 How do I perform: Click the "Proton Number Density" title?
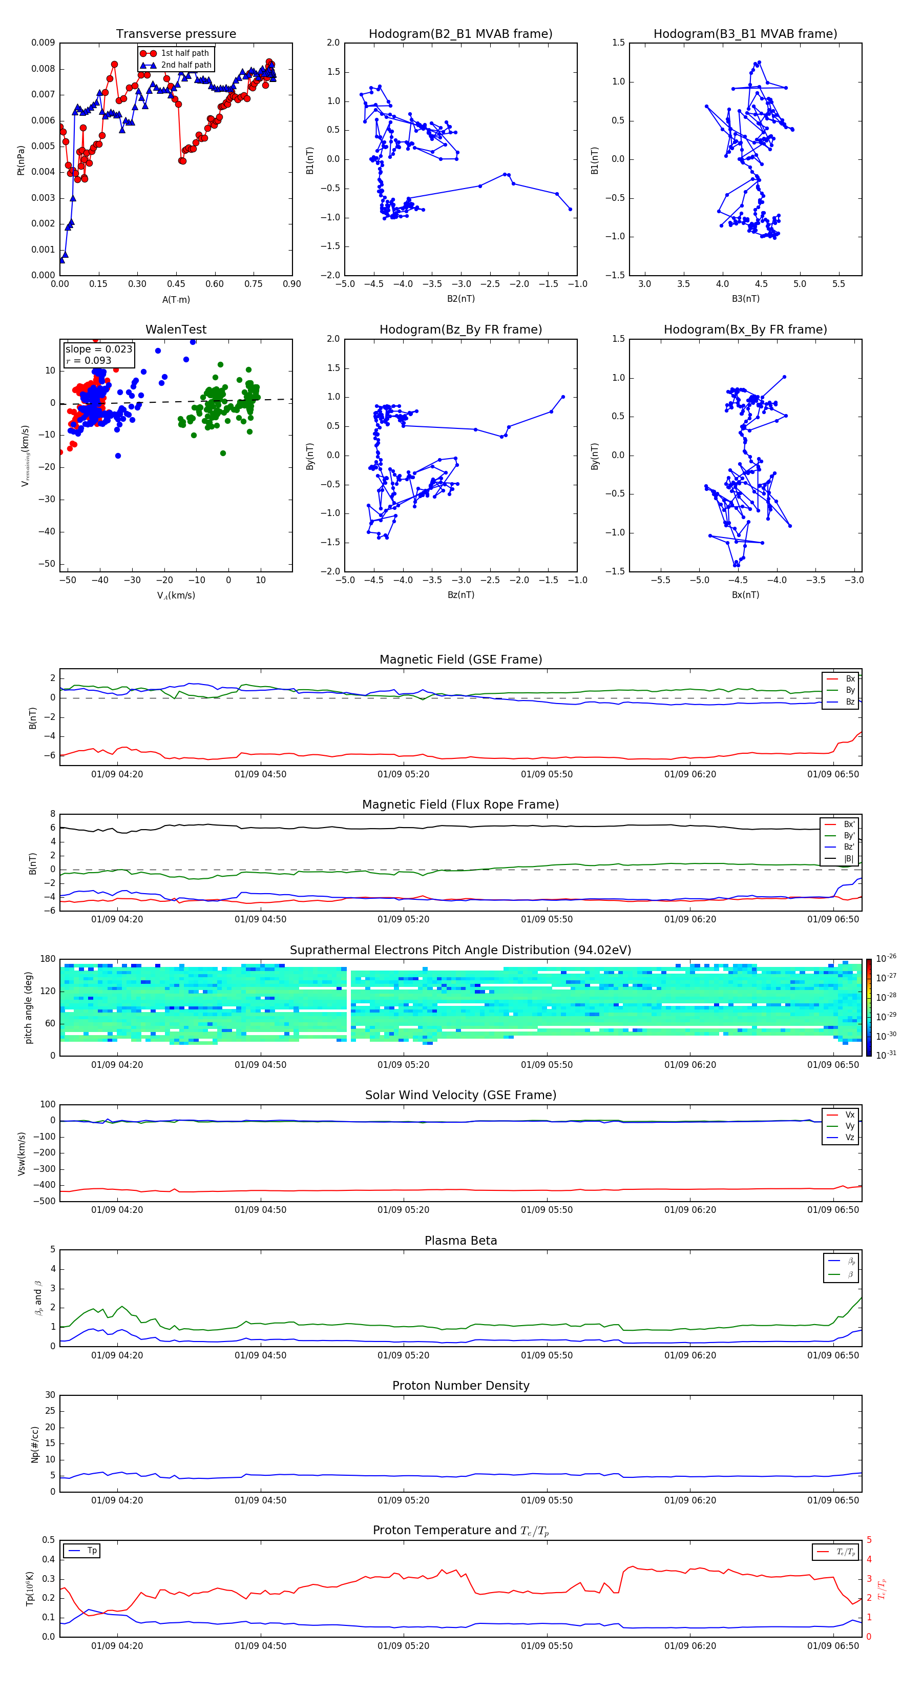460,1386
